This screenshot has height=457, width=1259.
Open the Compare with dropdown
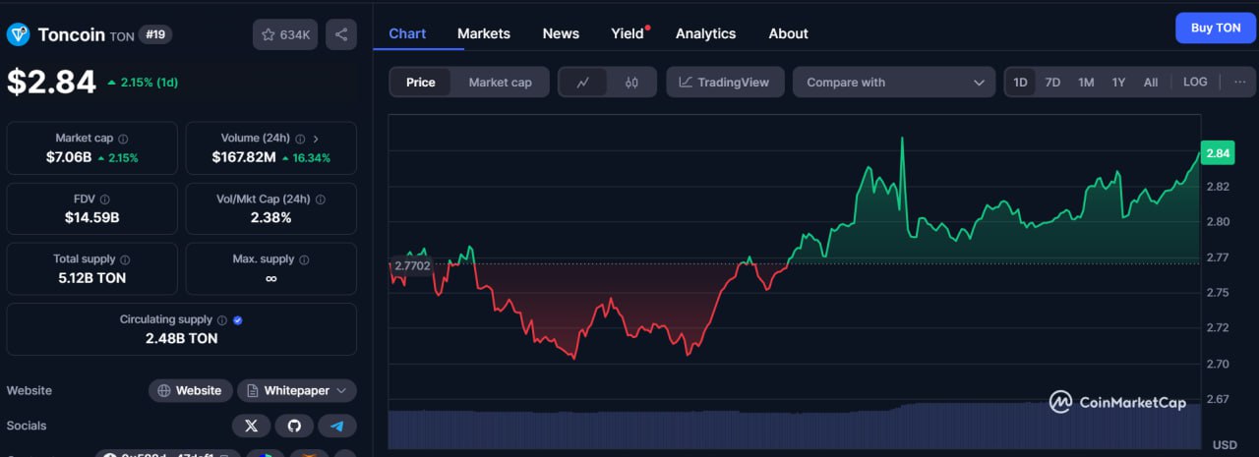(x=895, y=83)
